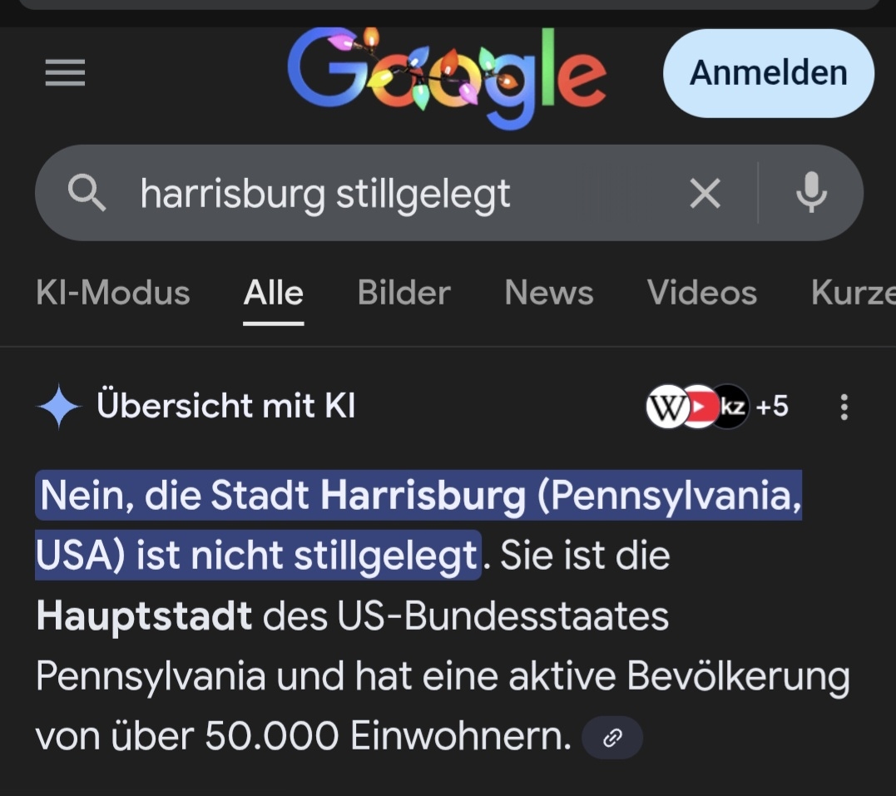Open the red YouTube source icon
The height and width of the screenshot is (796, 896).
[x=700, y=407]
